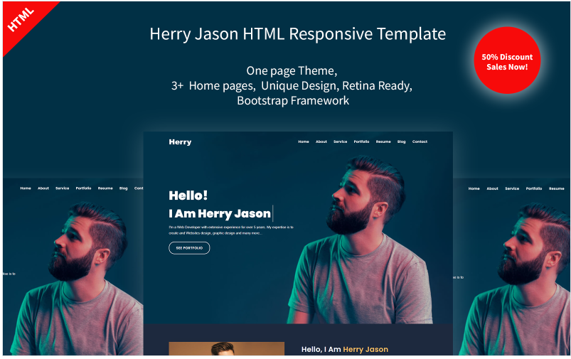Image resolution: width=571 pixels, height=359 pixels.
Task: Click About in left preview navigation
Action: point(43,188)
